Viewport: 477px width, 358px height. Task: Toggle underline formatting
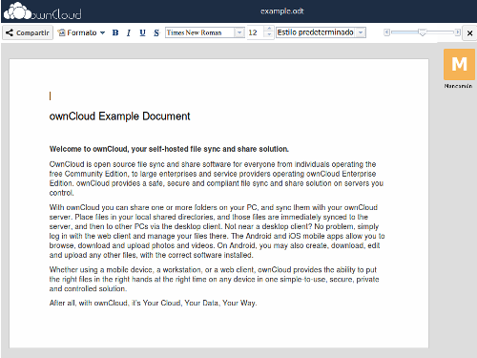pos(142,32)
